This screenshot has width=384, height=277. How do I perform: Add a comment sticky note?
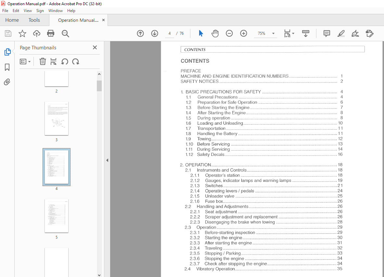tap(327, 33)
